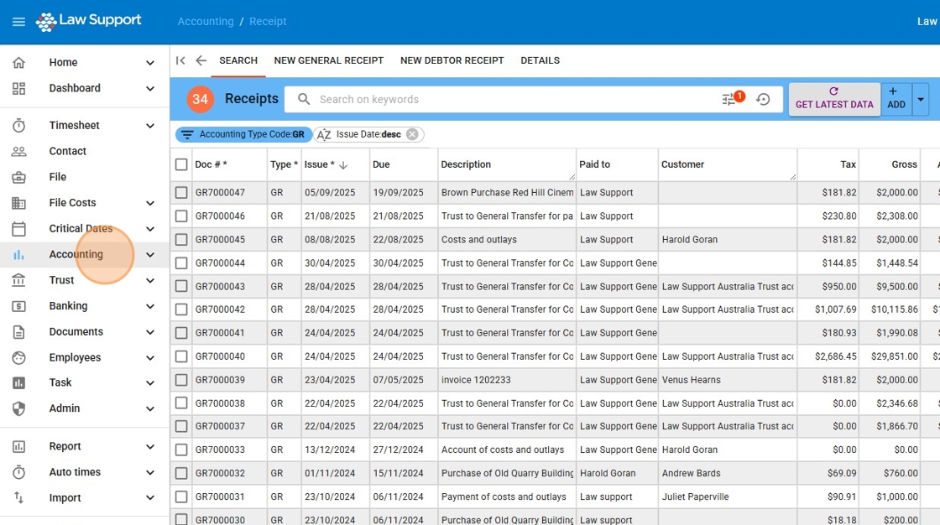Expand the Banking menu chevron
The width and height of the screenshot is (940, 525).
pos(149,306)
